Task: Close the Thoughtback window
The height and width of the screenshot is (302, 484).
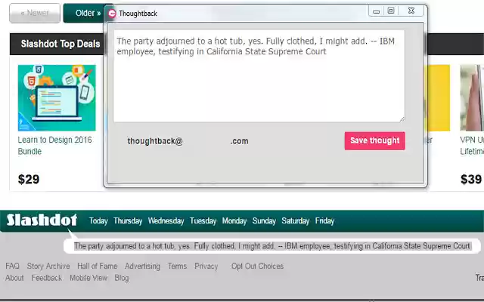Action: coord(411,11)
